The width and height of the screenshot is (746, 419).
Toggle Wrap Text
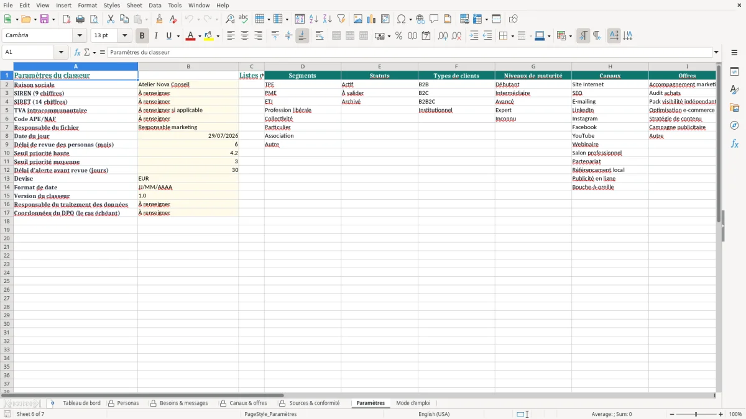click(x=320, y=36)
